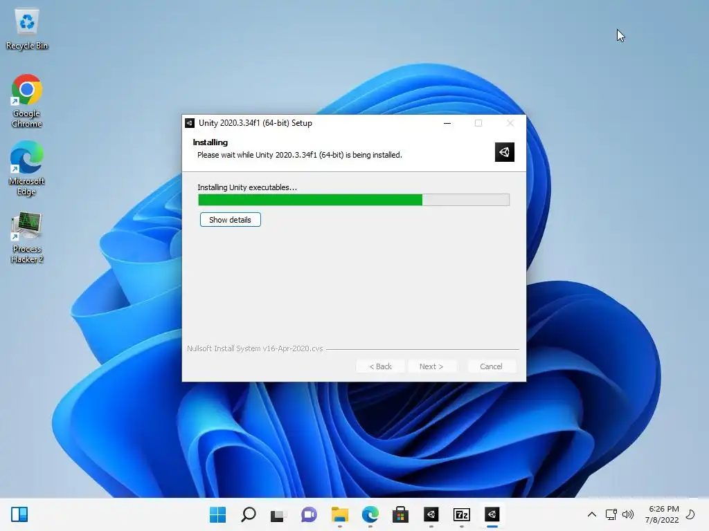Show details of the installation
This screenshot has width=709, height=531.
(230, 220)
